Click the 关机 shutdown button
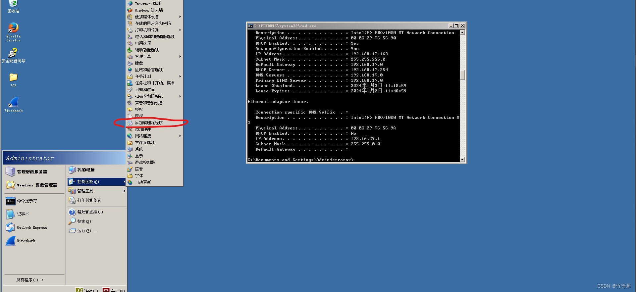 pos(114,290)
